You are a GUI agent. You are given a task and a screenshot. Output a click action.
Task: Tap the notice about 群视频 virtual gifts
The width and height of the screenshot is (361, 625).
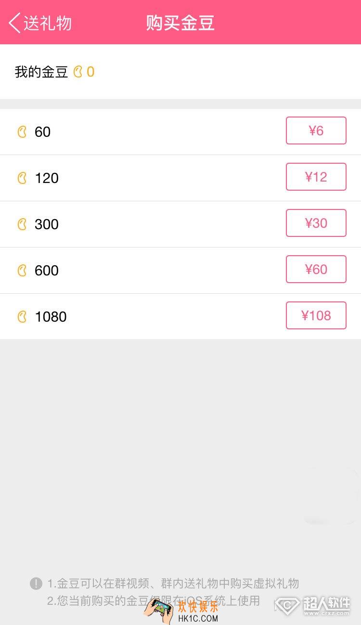pos(173,584)
